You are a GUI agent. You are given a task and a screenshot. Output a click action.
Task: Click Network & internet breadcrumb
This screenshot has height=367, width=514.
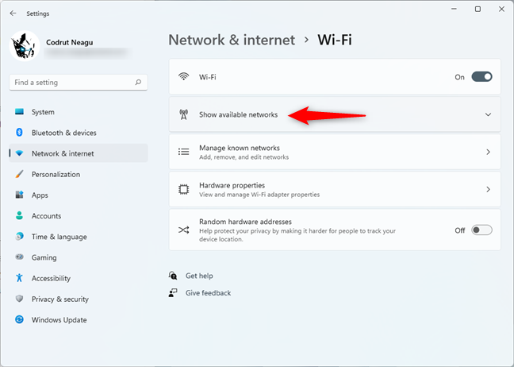click(x=232, y=40)
